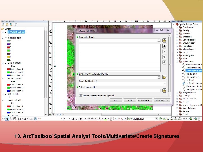Click the globe icon on the 3D Analyst toolbar
Viewport: 203px width, 152px height.
point(191,119)
